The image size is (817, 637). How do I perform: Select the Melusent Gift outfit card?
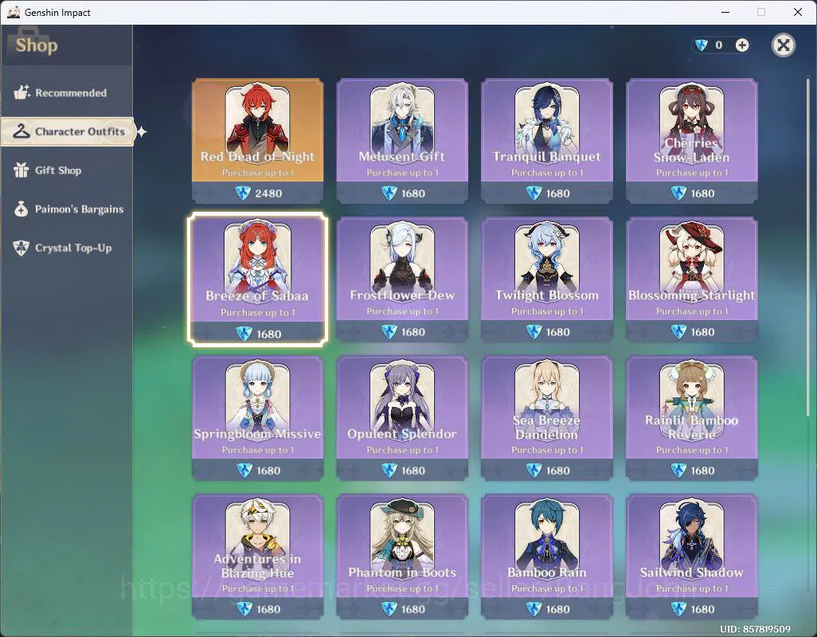pyautogui.click(x=402, y=140)
